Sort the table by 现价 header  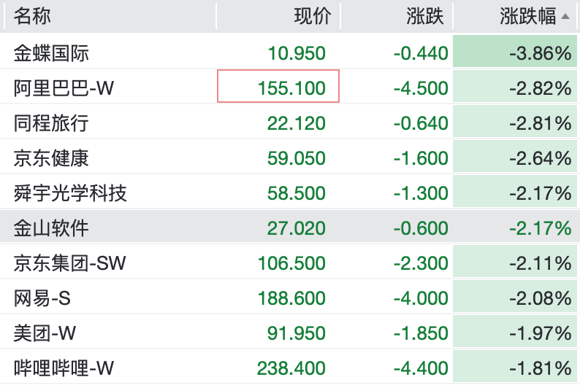click(x=312, y=16)
